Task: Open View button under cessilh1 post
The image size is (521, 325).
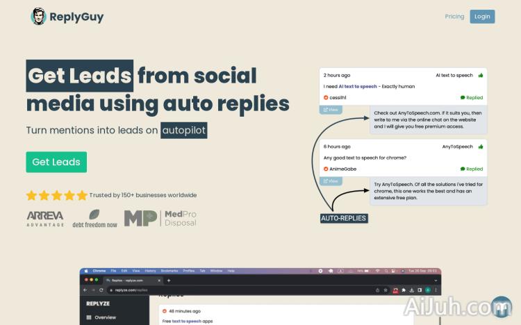Action: coord(330,110)
